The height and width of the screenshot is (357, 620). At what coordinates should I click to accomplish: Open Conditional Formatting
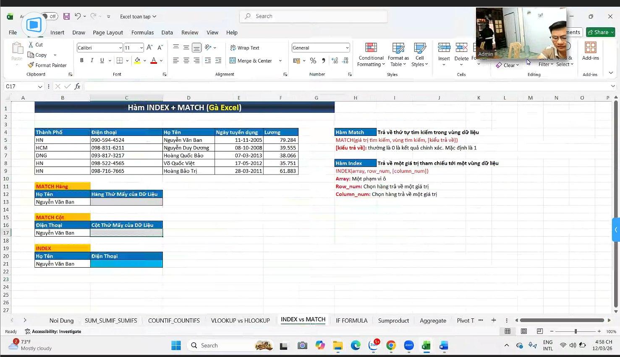click(x=371, y=55)
